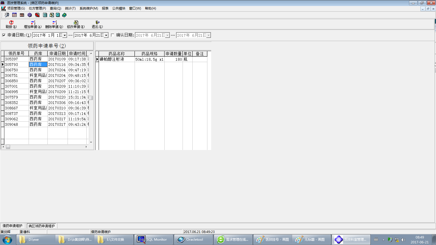
Task: Open the 报表 menu
Action: [x=105, y=8]
